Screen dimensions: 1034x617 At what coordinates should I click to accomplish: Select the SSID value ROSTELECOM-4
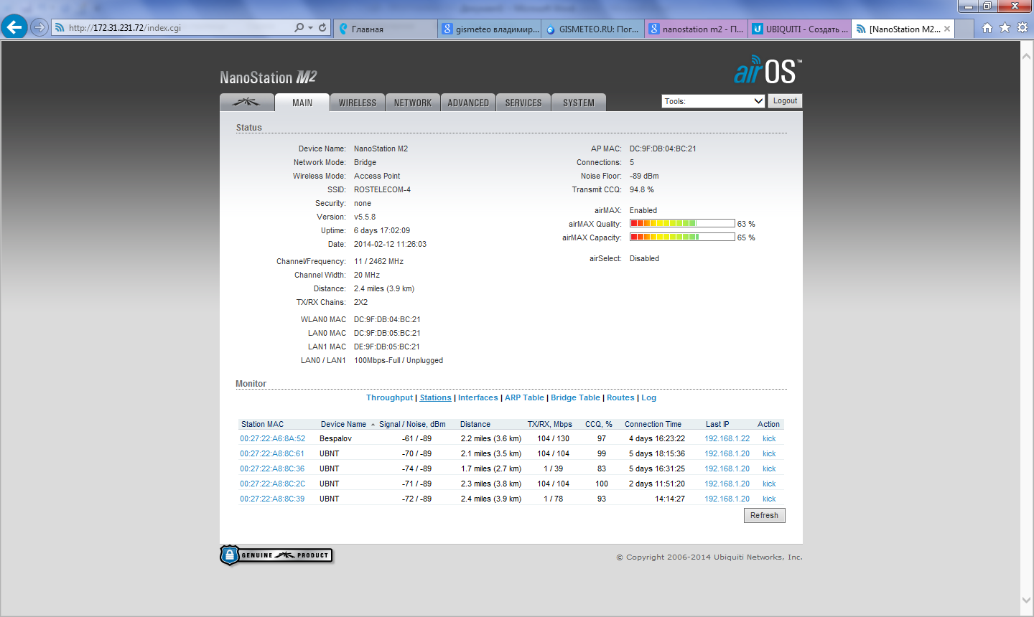pyautogui.click(x=382, y=189)
